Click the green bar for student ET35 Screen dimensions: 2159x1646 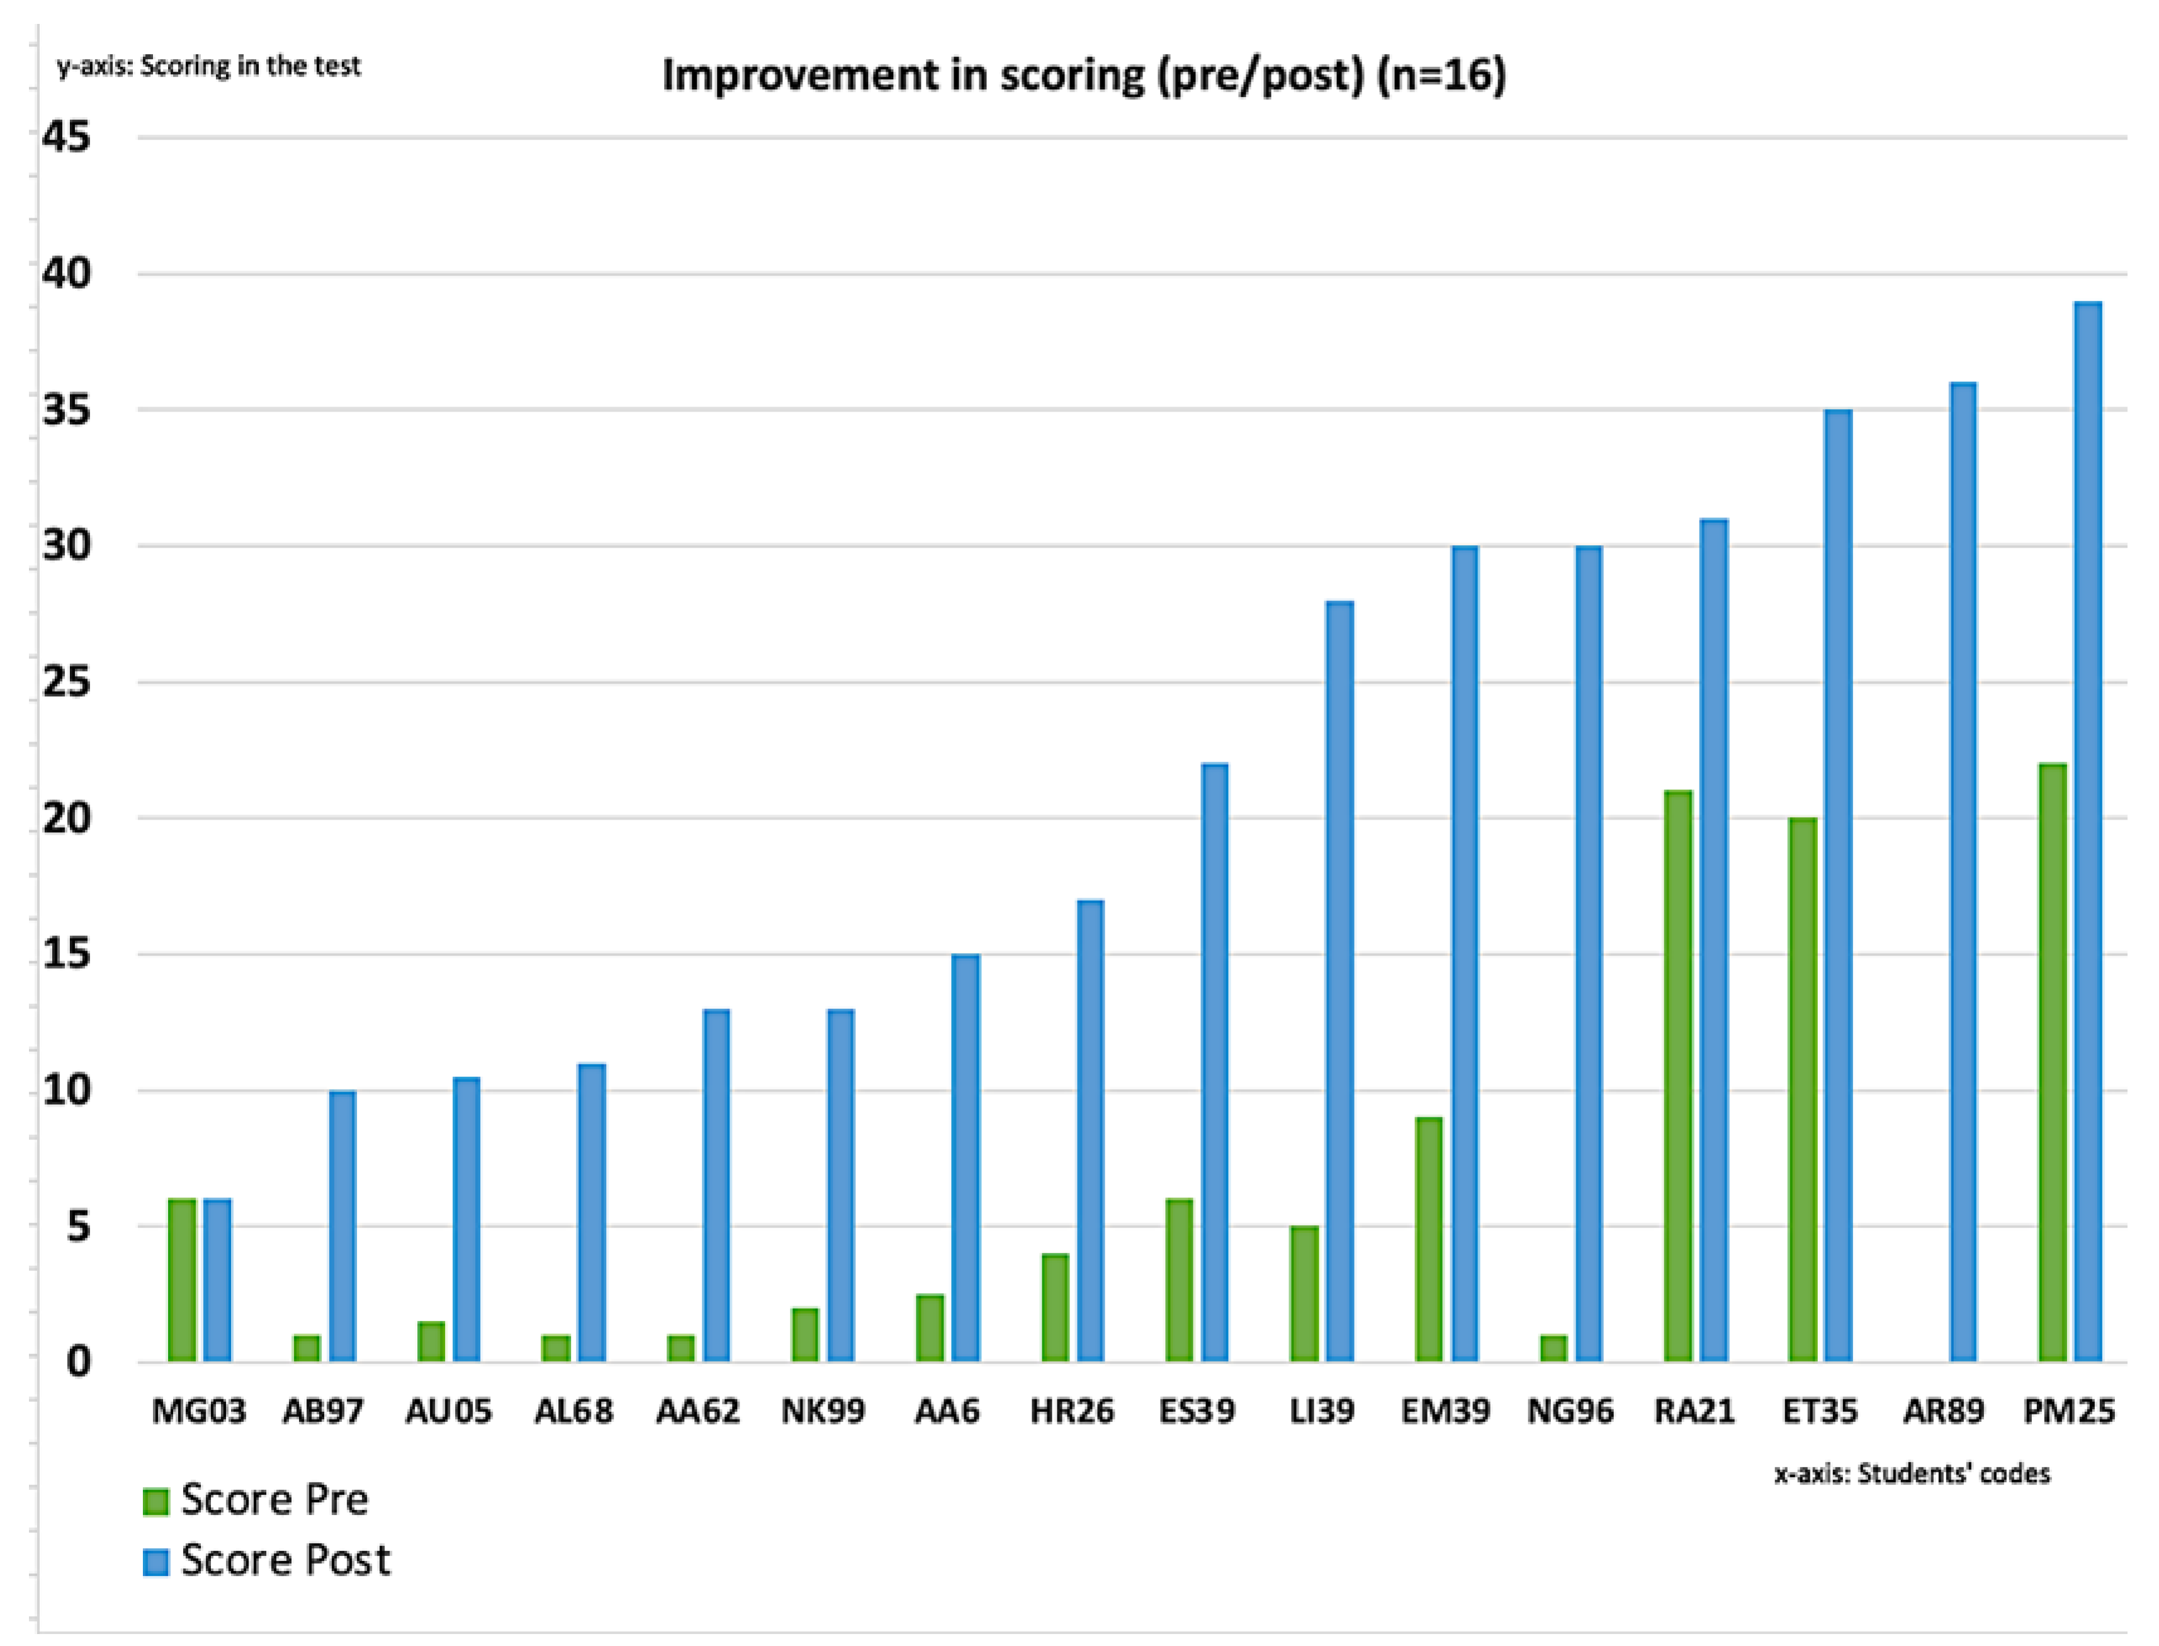click(1803, 1090)
